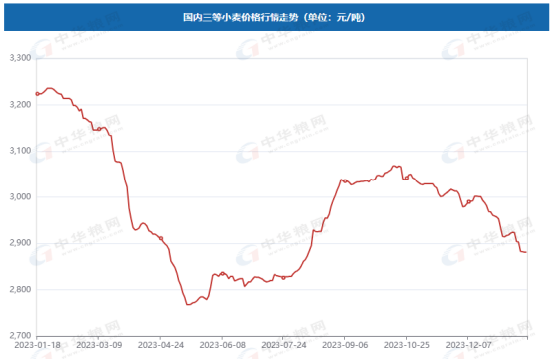Screen dimensions: 553x360
Task: Select the circle marker above 2023-06-08
Action: [222, 274]
